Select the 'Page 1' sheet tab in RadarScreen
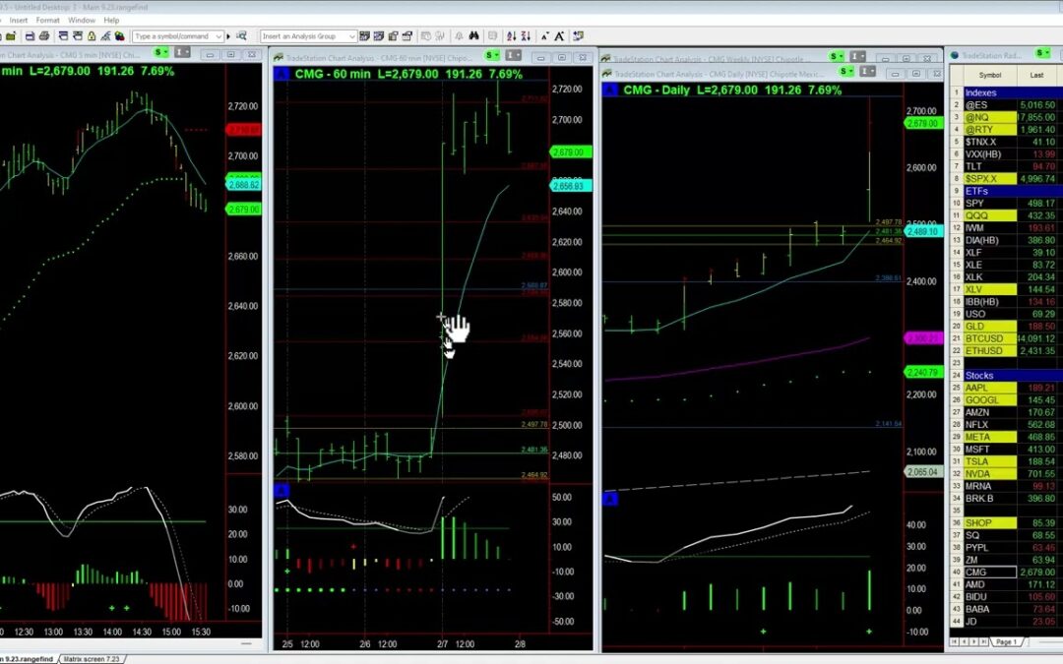This screenshot has height=664, width=1063. 1007,641
